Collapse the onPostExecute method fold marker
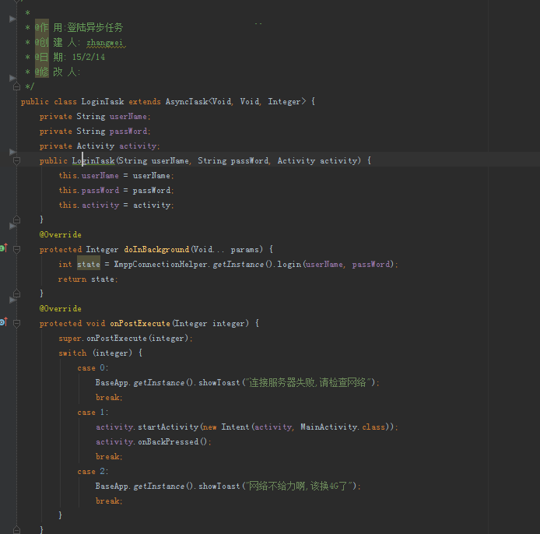 coord(16,323)
